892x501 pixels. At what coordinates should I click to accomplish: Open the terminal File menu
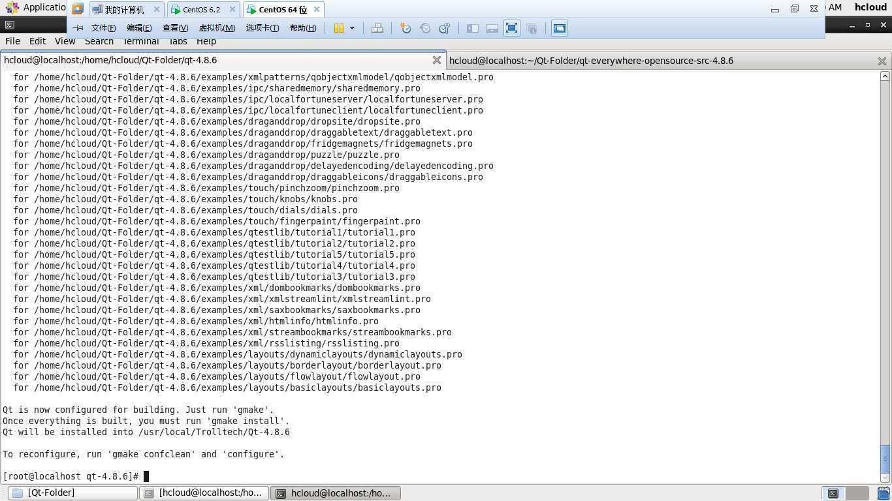(x=12, y=41)
